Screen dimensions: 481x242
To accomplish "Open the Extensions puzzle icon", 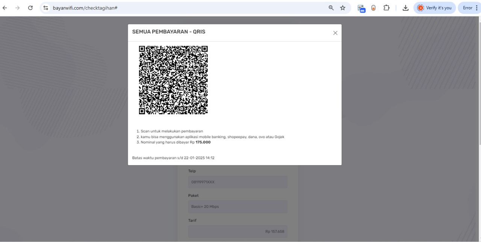I will (x=386, y=8).
